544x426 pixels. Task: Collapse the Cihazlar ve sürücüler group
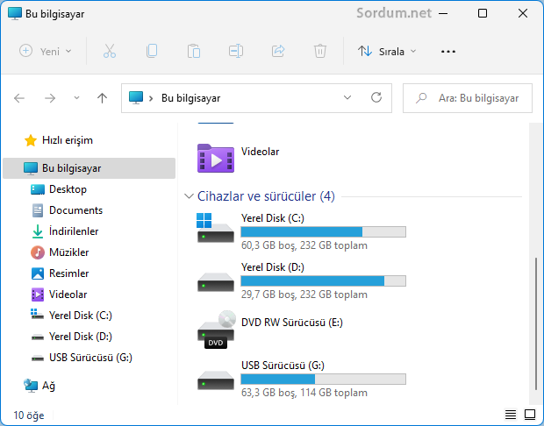pyautogui.click(x=189, y=196)
